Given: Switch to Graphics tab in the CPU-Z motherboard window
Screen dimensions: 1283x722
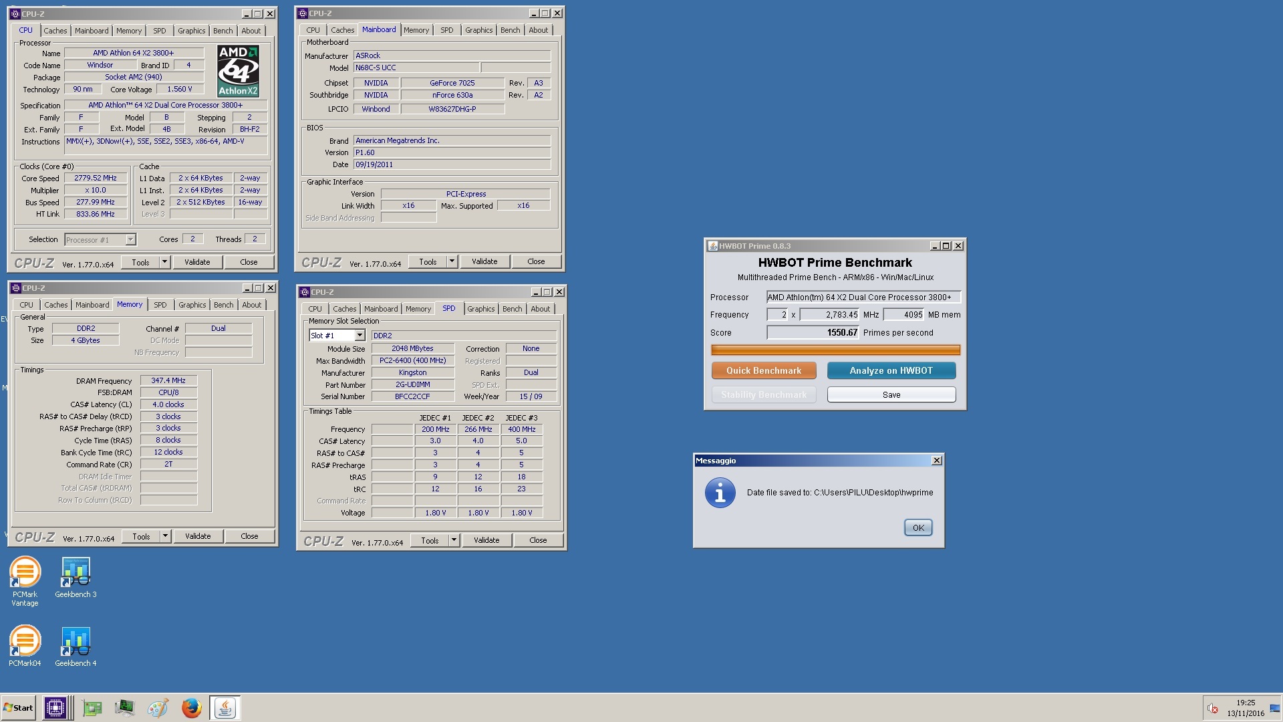Looking at the screenshot, I should pyautogui.click(x=479, y=30).
